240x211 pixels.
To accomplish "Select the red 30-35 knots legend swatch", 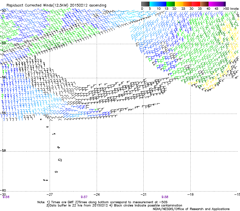I will [196, 4].
